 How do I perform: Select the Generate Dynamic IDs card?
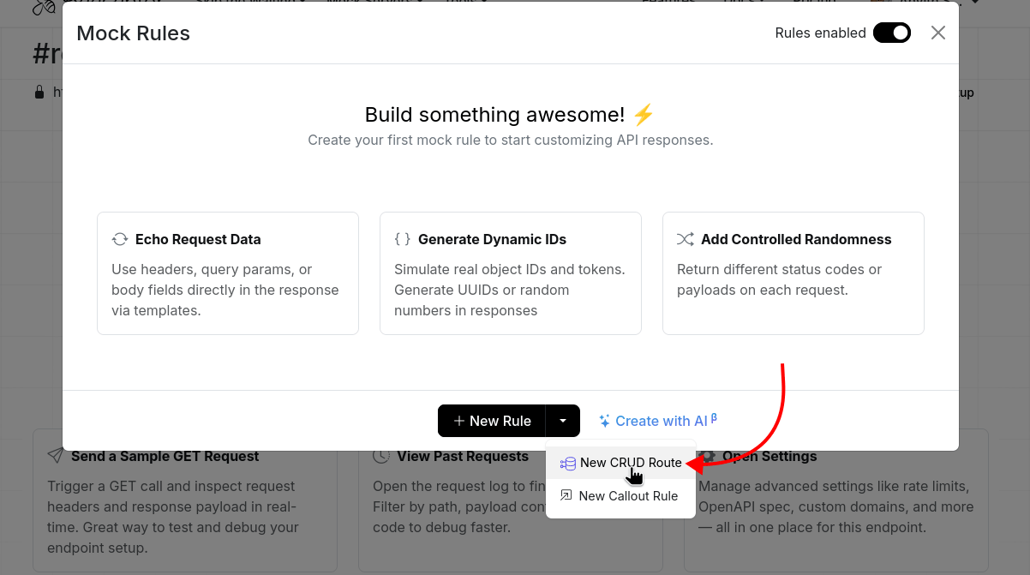tap(510, 273)
